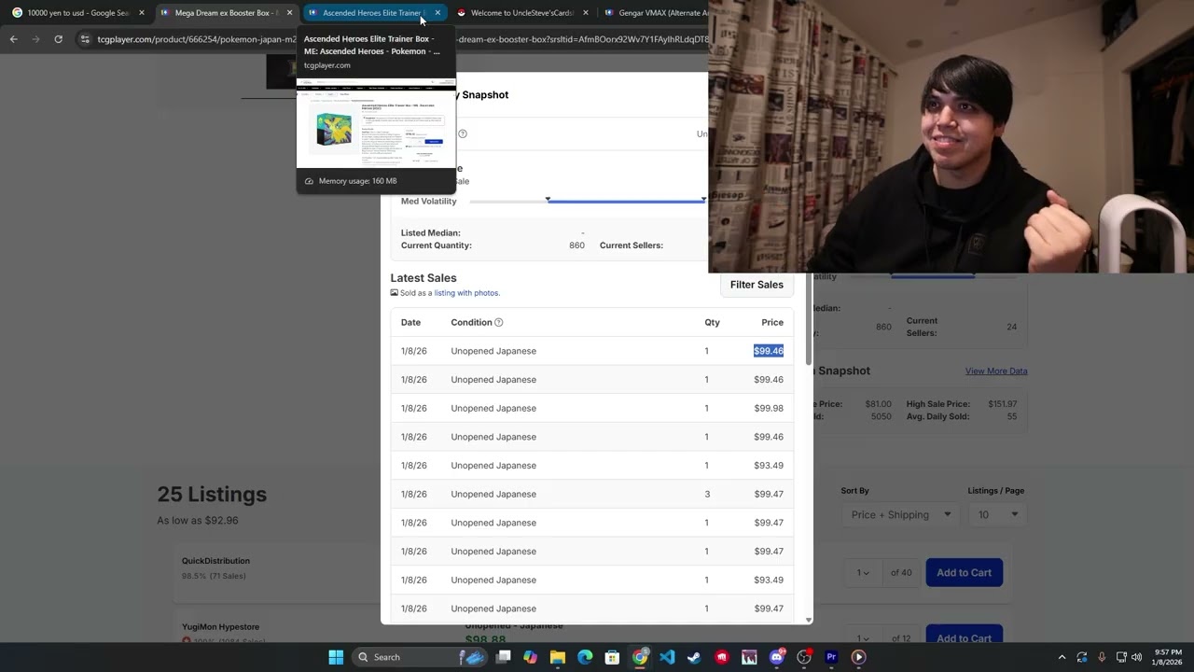Viewport: 1194px width, 672px height.
Task: Open Steam from the taskbar
Action: click(x=694, y=657)
